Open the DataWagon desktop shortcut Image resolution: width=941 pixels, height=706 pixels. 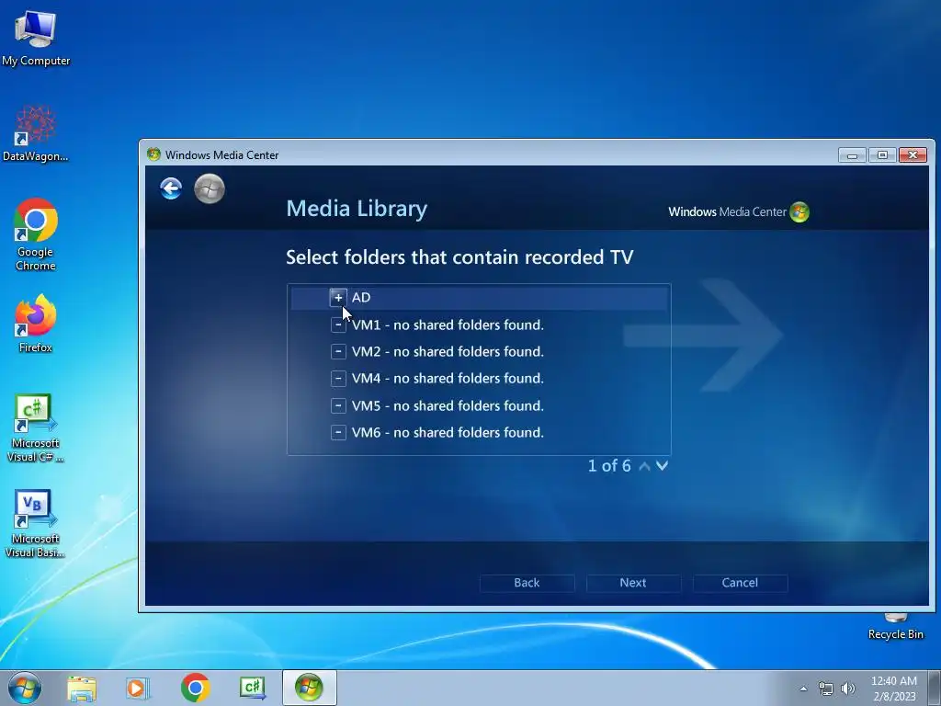(x=36, y=133)
